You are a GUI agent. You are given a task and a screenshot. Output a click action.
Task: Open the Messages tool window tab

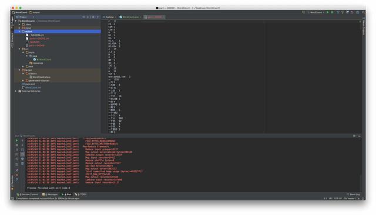tap(50, 194)
